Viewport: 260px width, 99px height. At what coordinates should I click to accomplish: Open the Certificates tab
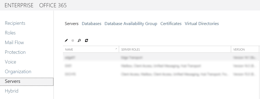[171, 24]
